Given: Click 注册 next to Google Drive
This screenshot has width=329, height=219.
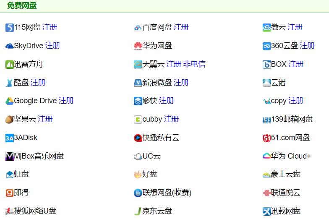Looking at the screenshot, I should point(66,101).
